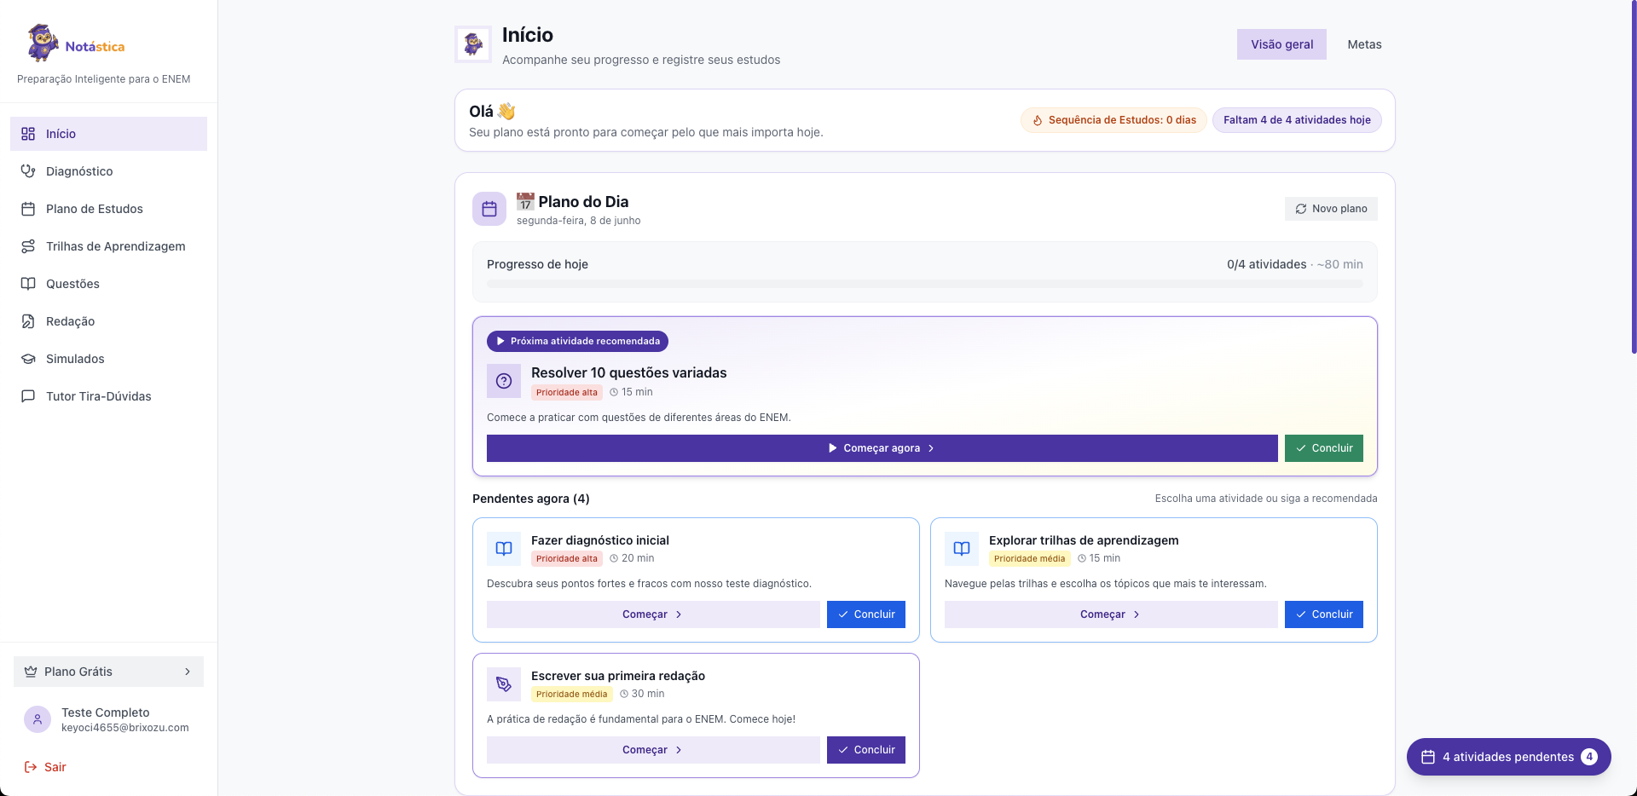This screenshot has width=1637, height=796.
Task: Click the book icon on Fazer diagnóstico inicial card
Action: point(504,549)
